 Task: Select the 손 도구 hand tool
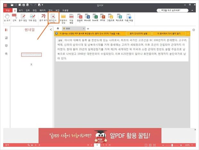click(7, 18)
